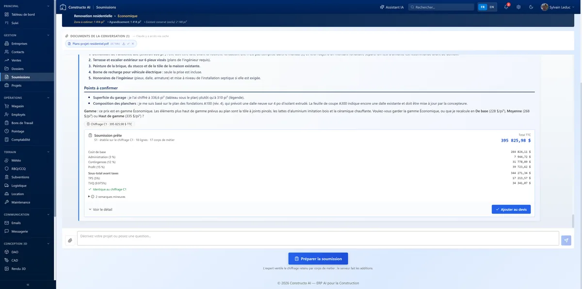Open settings gear in top bar
Image resolution: width=582 pixels, height=289 pixels.
coord(518,7)
